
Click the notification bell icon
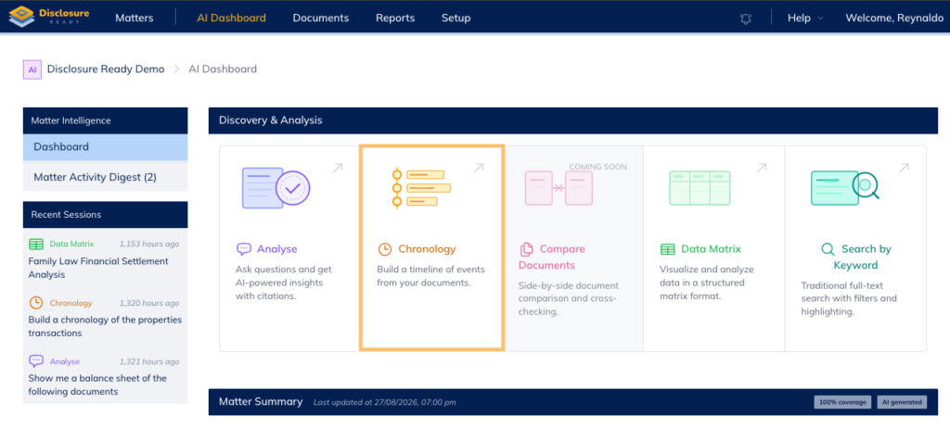[745, 19]
